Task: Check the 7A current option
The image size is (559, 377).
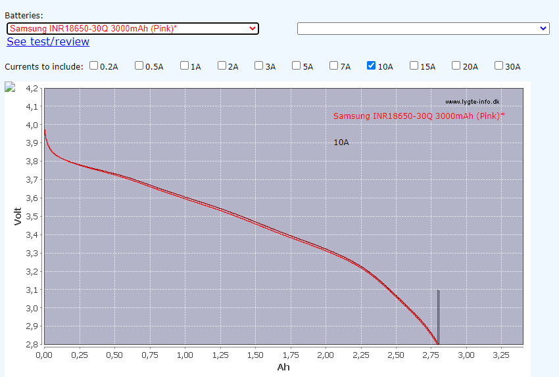Action: [x=333, y=66]
